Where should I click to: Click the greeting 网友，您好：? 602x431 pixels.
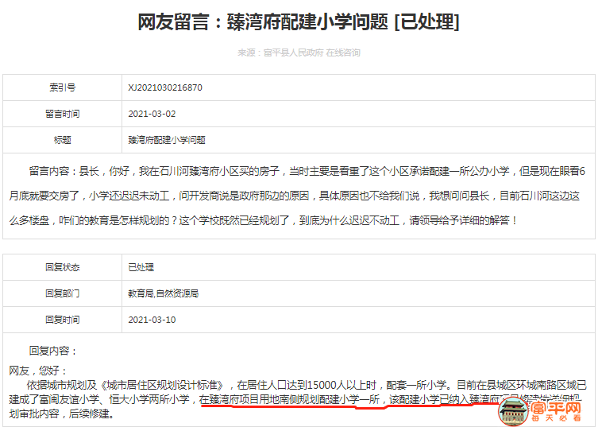tap(38, 371)
